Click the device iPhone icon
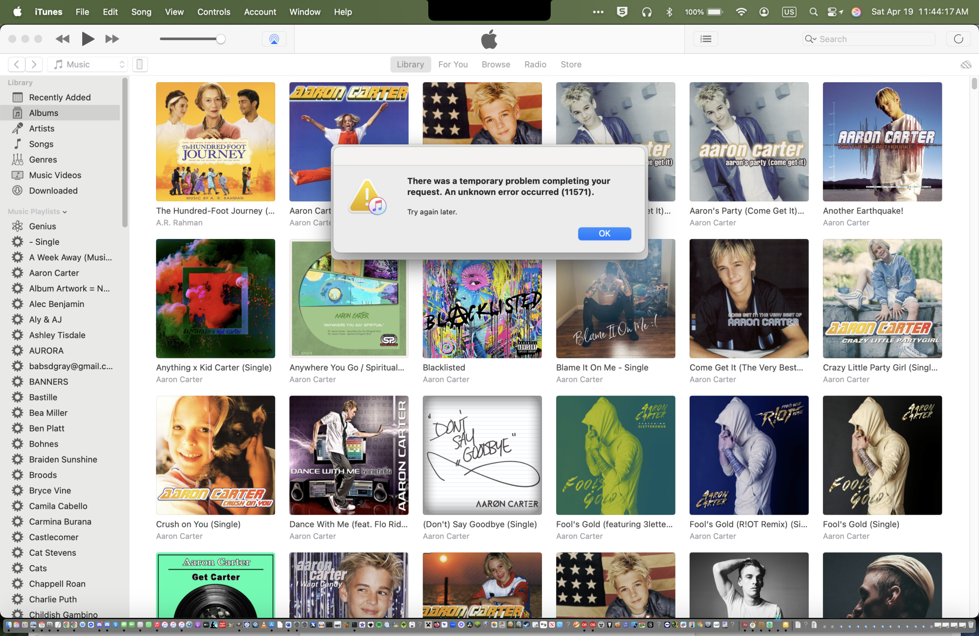 pos(140,64)
